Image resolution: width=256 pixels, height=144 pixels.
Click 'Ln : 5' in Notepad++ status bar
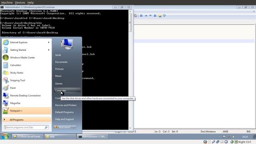point(157,132)
